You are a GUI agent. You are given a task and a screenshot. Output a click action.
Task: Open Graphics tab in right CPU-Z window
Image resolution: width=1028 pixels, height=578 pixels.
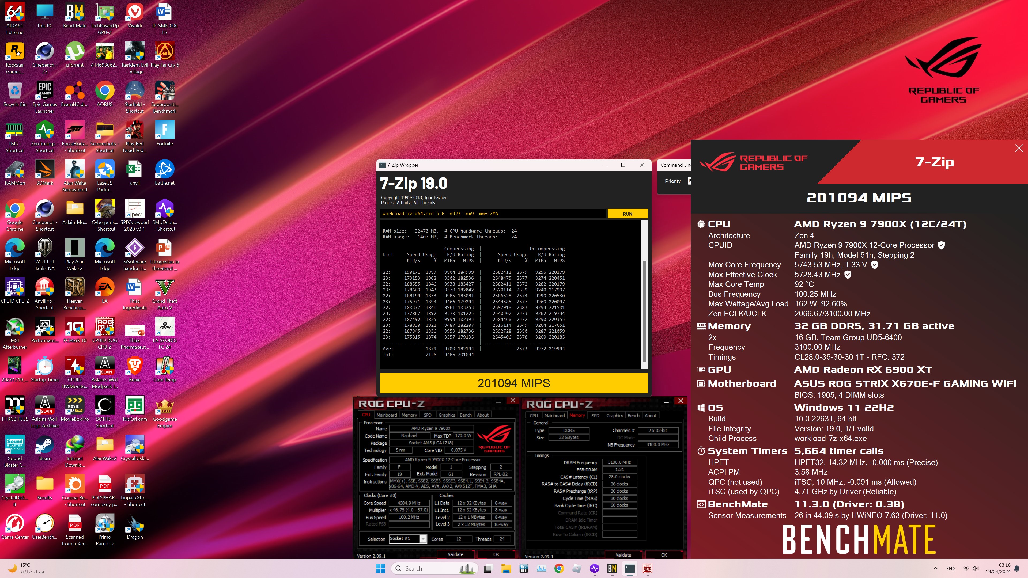(x=615, y=415)
